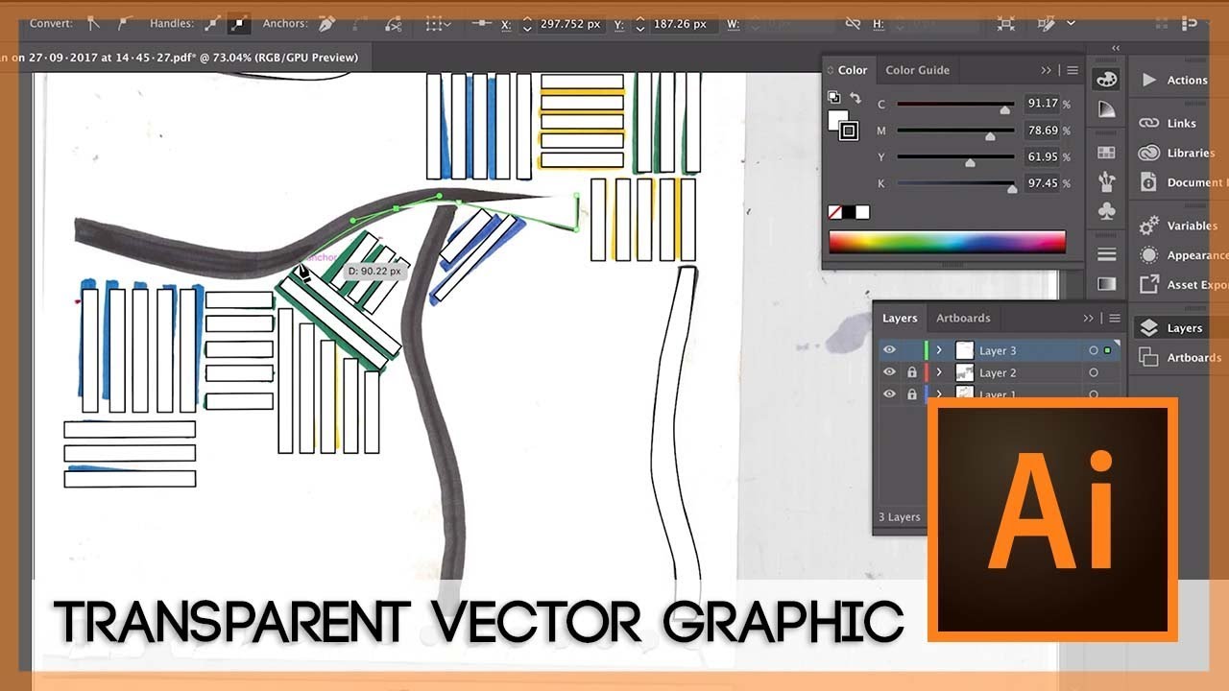Collapse the Layers panel with double arrows
The height and width of the screenshot is (691, 1229).
tap(1089, 319)
